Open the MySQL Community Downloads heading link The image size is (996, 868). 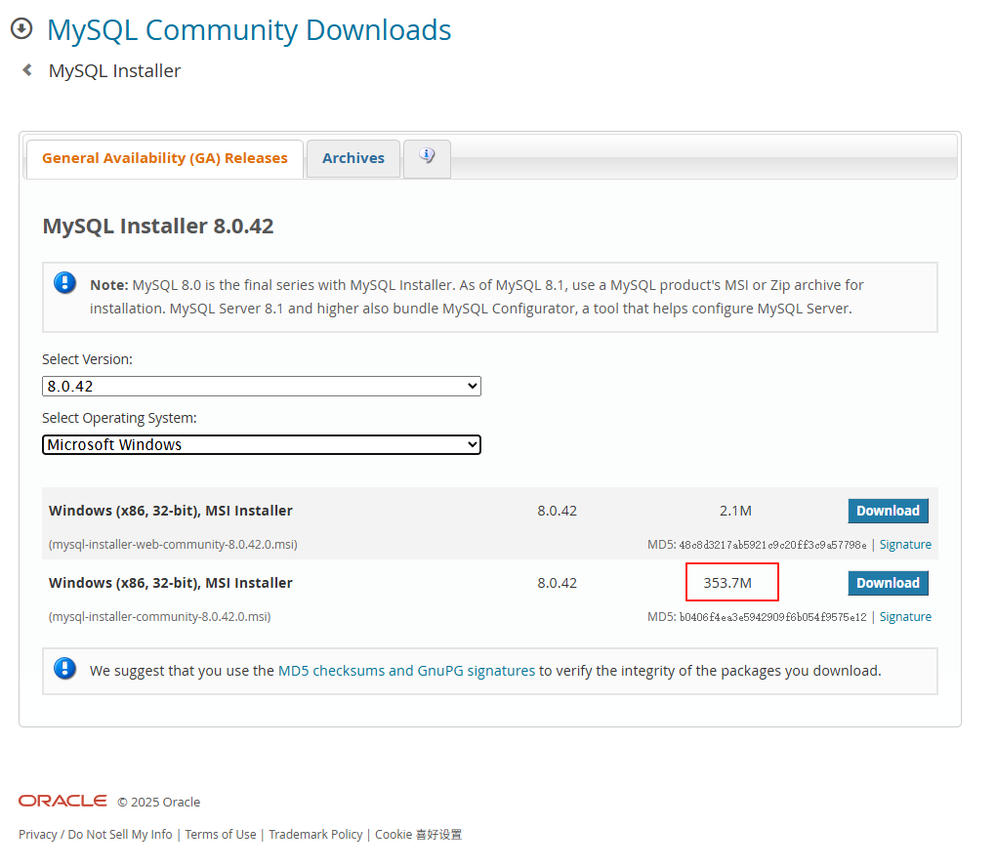point(249,30)
